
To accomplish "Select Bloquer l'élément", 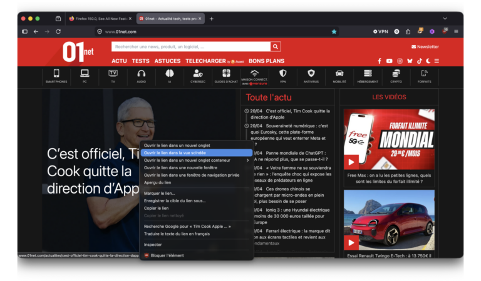I will click(x=197, y=255).
